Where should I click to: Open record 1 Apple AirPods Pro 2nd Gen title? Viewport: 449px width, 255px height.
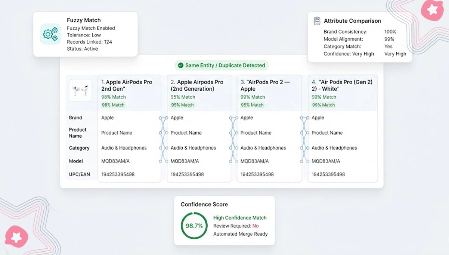[127, 85]
